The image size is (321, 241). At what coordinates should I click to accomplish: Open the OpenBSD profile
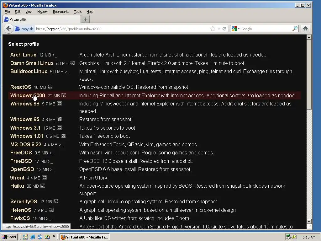[22, 169]
